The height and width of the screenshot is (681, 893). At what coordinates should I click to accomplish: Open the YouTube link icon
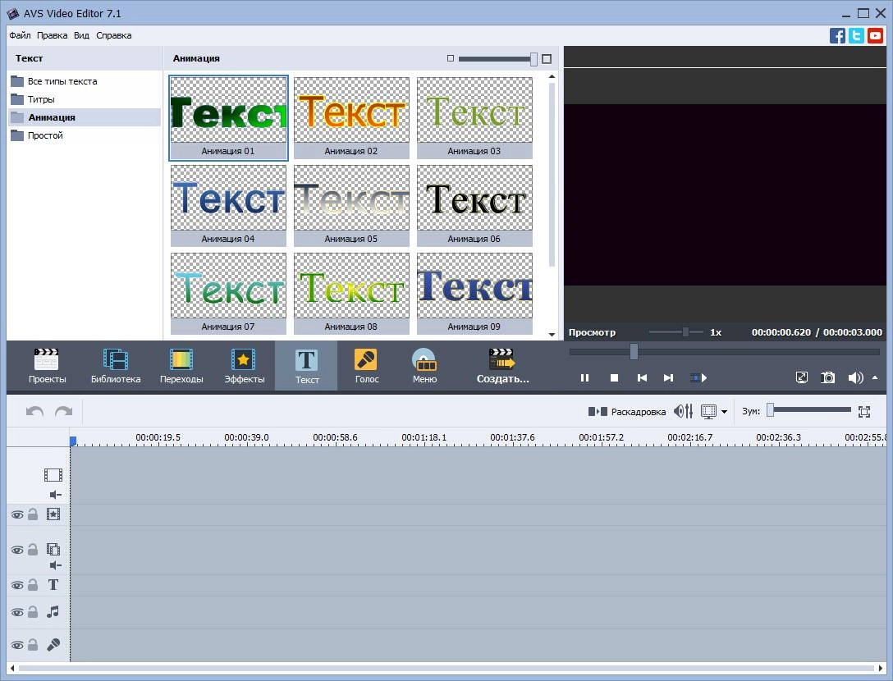(x=875, y=35)
